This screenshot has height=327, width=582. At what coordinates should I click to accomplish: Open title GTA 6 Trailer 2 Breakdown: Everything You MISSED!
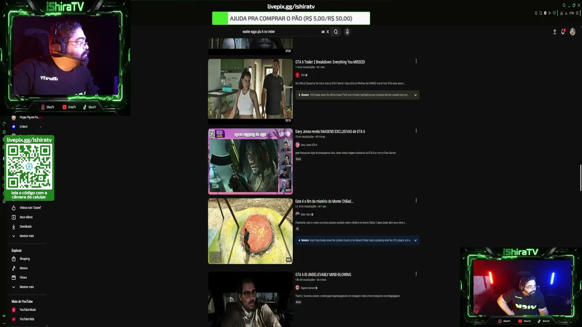330,62
